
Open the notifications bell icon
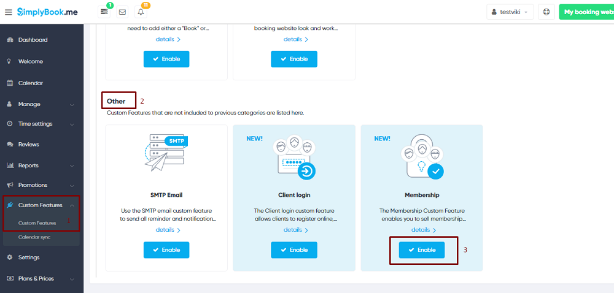[x=141, y=12]
